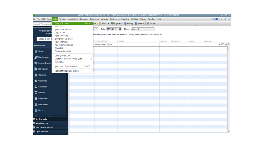Open the Accountant menu
Screen dimensions: 265x149
[x=73, y=19]
